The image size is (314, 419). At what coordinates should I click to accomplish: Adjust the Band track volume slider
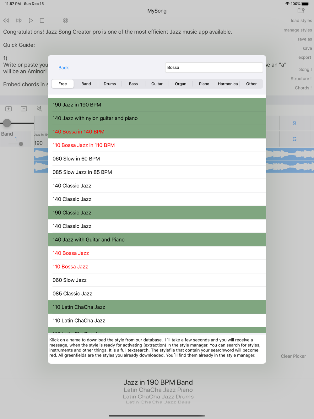pos(21,144)
